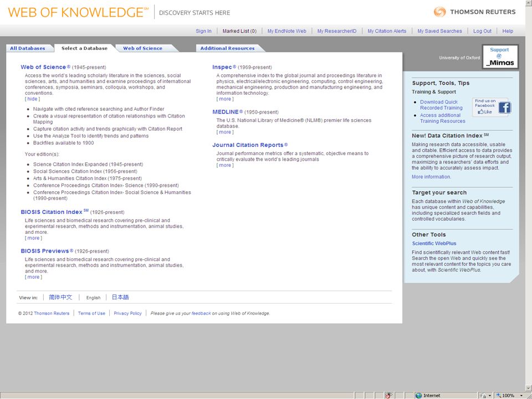
Task: Click the Support, Tools, Tips heading
Action: tap(441, 83)
